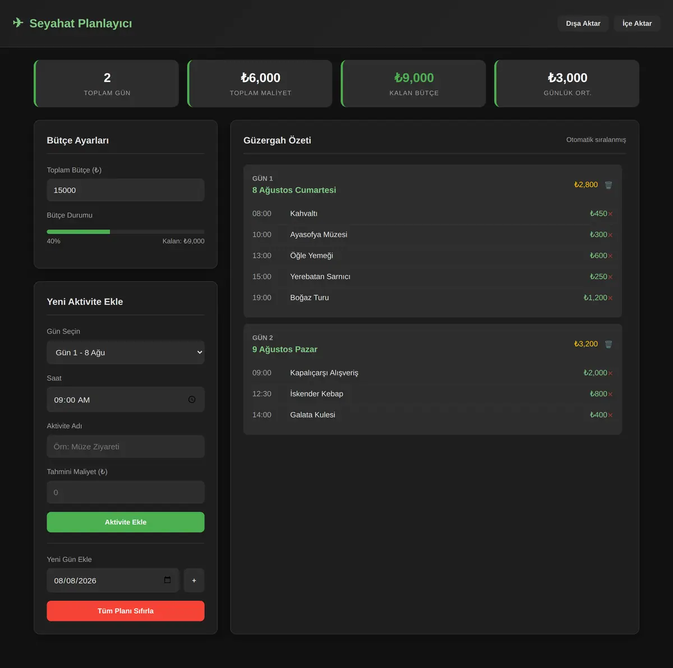Click the İçe Aktar button

point(637,24)
